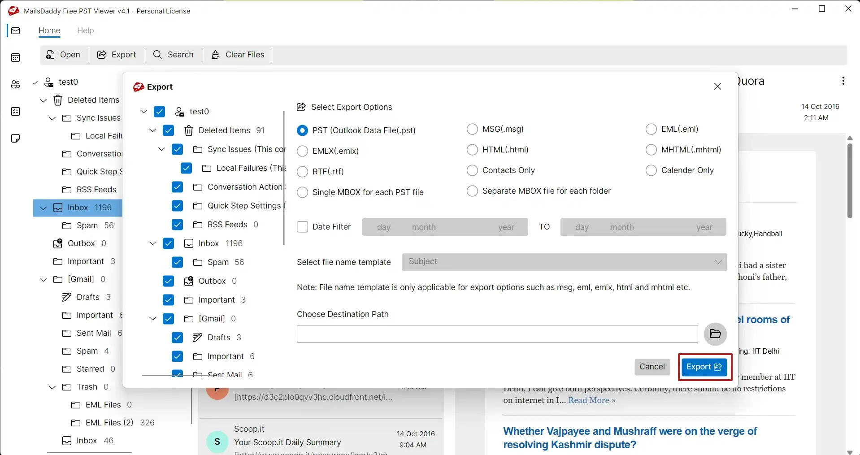Select the HTML(.html) export option

pos(472,150)
